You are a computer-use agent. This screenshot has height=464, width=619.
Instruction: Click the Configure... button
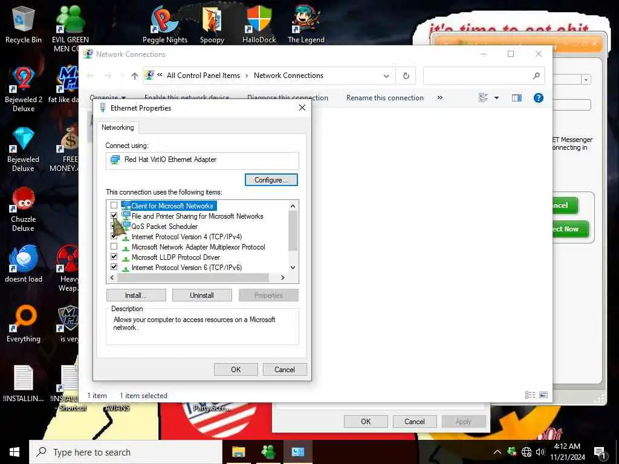tap(271, 180)
